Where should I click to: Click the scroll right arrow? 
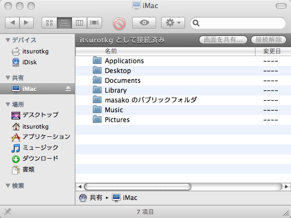(x=287, y=186)
